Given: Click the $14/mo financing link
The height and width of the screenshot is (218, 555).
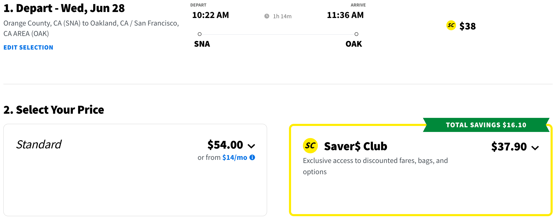Looking at the screenshot, I should [234, 158].
